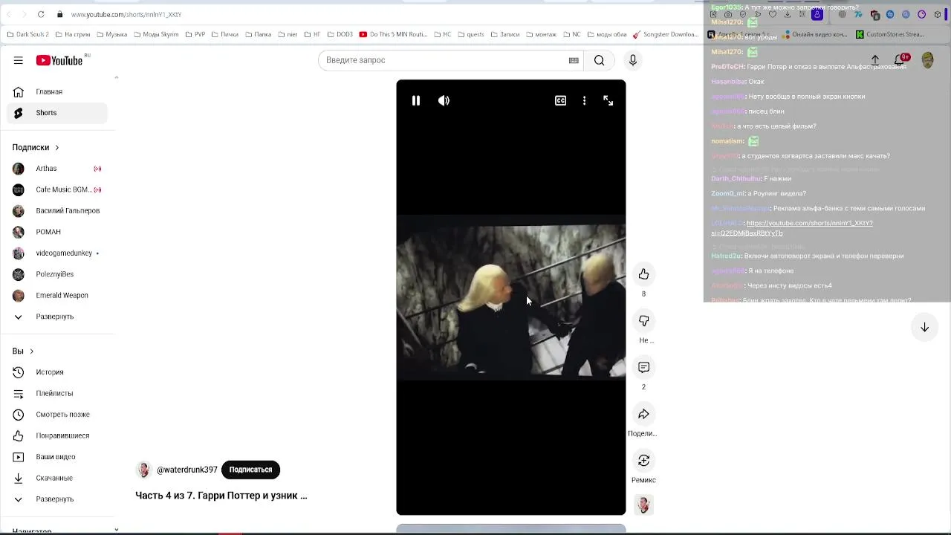Open the YouTube hamburger guide menu
951x535 pixels.
[x=19, y=60]
